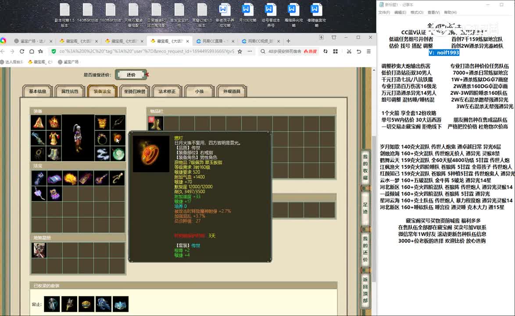Image resolution: width=515 pixels, height=316 pixels.
Task: Click the character avatar preview
Action: (x=78, y=138)
